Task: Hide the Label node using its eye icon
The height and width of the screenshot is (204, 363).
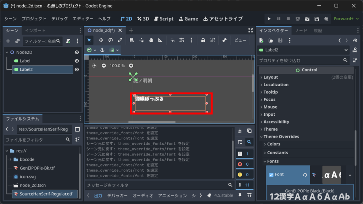Action: pos(77,61)
